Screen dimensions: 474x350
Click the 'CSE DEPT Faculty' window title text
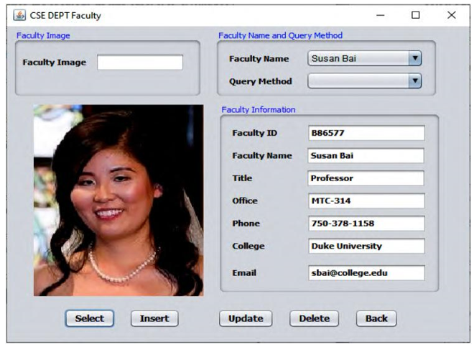(x=65, y=15)
